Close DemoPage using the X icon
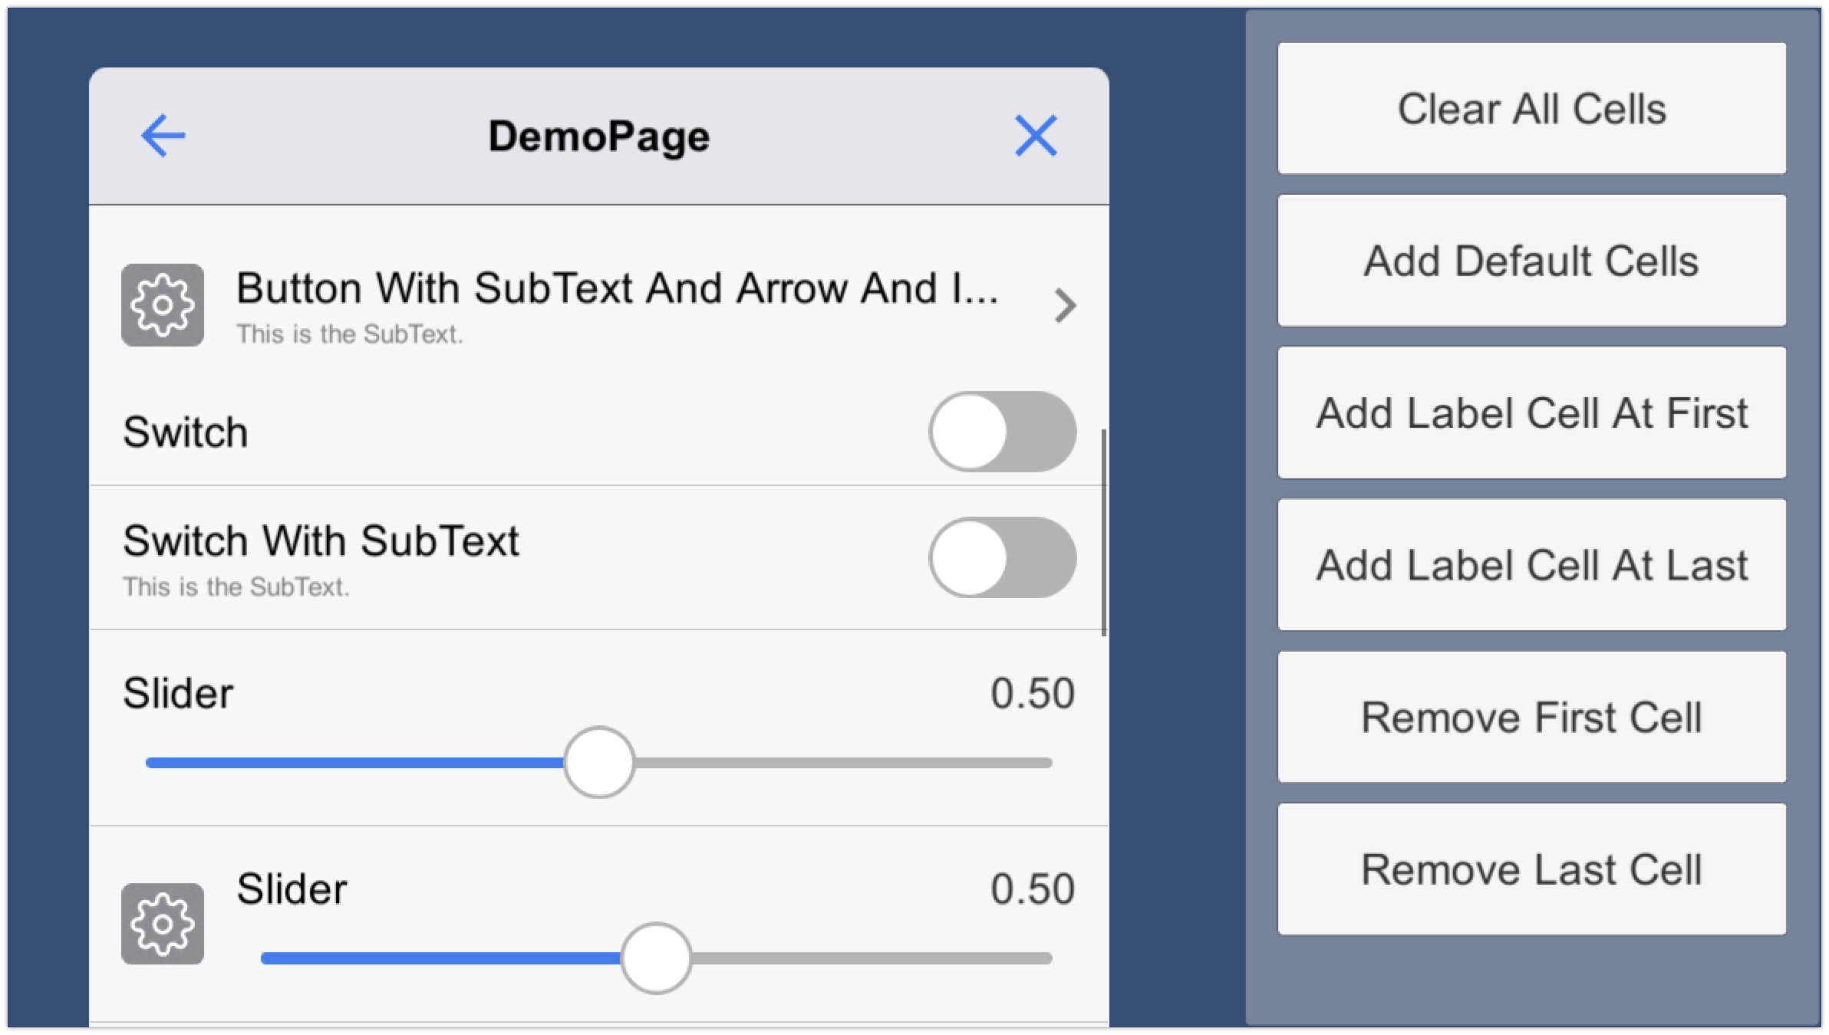The image size is (1829, 1035). [1035, 136]
